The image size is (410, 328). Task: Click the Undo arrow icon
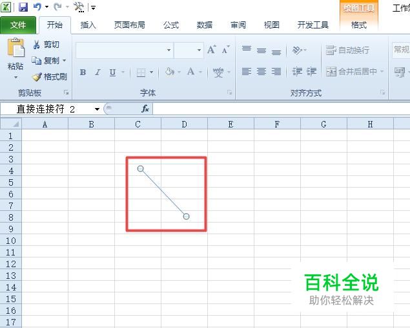37,7
